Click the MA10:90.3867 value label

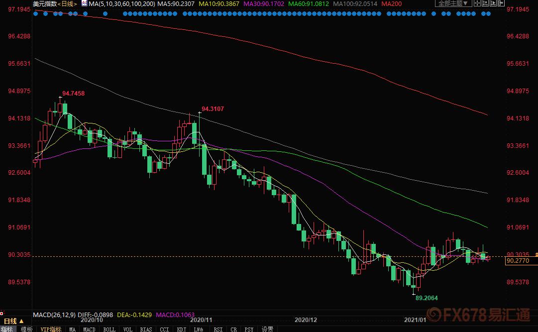[x=219, y=4]
